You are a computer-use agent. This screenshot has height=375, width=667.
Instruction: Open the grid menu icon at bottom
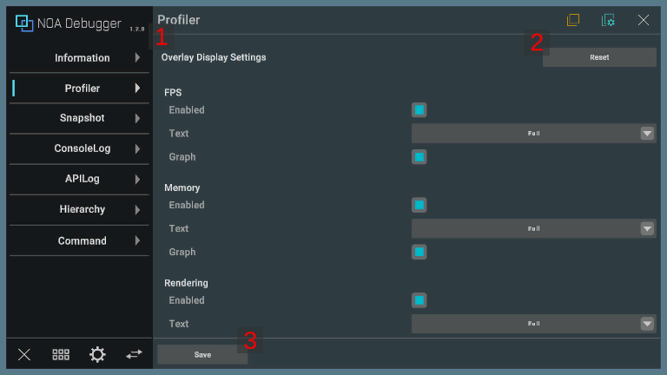[x=61, y=354]
